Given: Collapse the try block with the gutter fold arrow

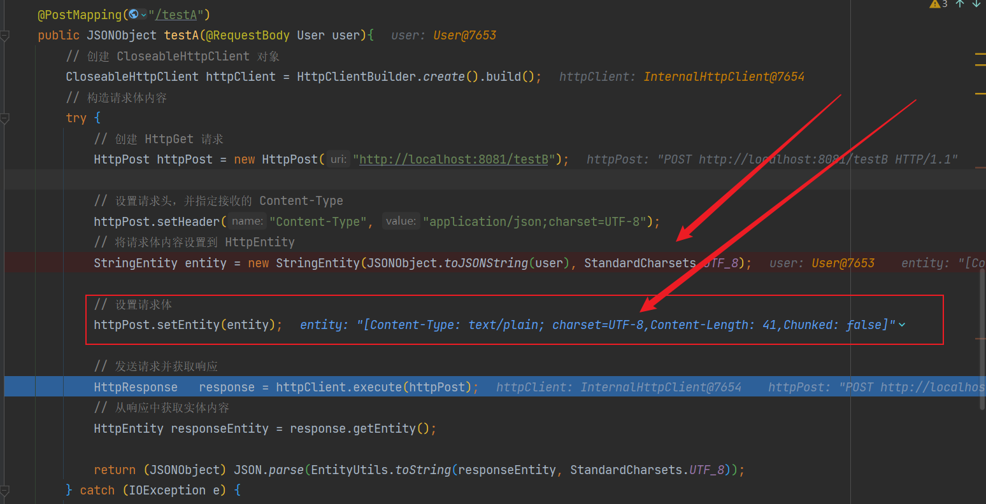Looking at the screenshot, I should [x=5, y=118].
